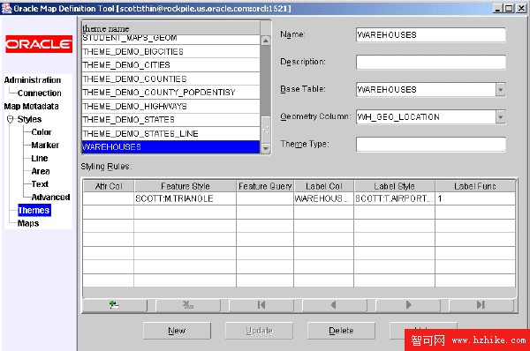This screenshot has height=351, width=530.
Task: Click the Label Col column header
Action: 324,186
